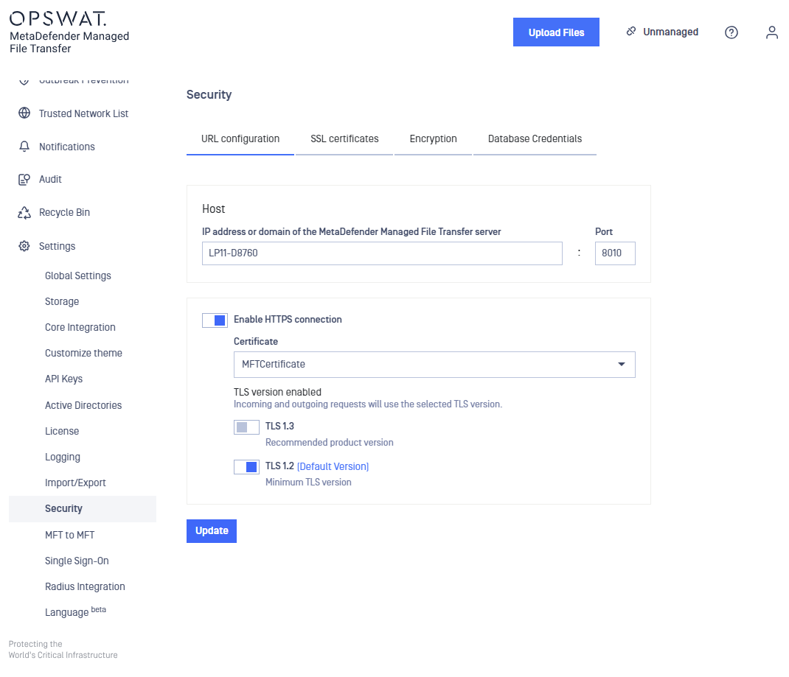789x677 pixels.
Task: Click the Recommended product version text
Action: (329, 442)
